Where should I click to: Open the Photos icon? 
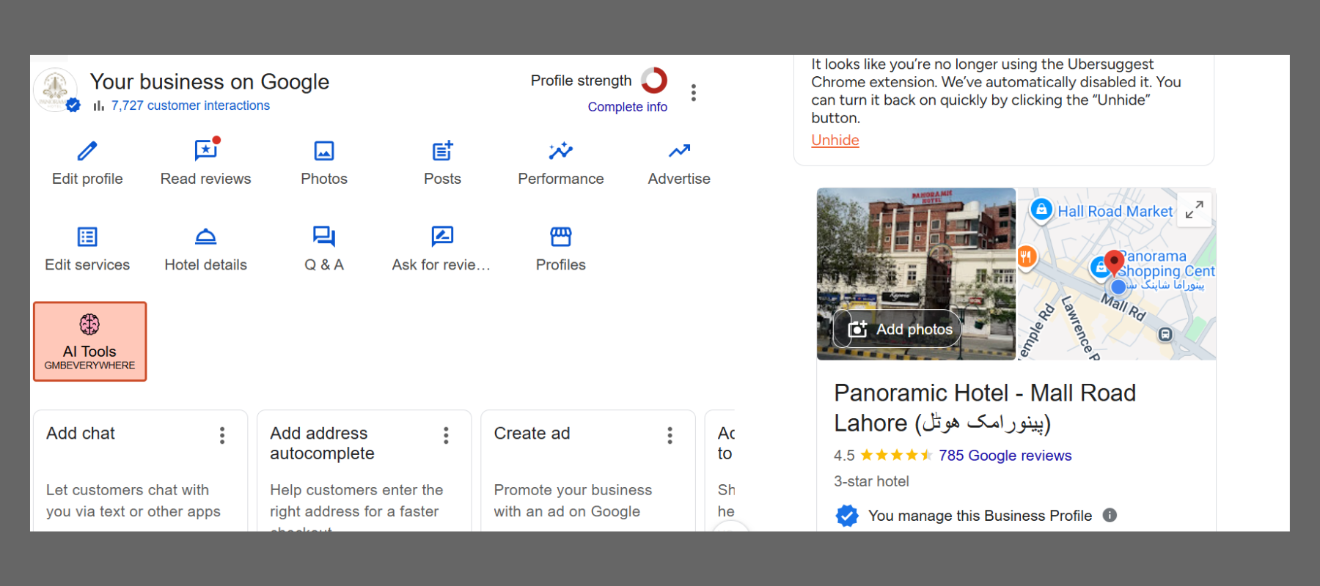coord(324,152)
